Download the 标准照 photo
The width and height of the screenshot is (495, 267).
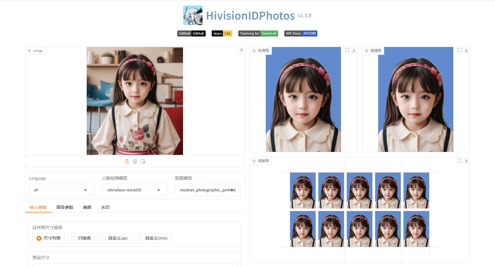click(354, 50)
